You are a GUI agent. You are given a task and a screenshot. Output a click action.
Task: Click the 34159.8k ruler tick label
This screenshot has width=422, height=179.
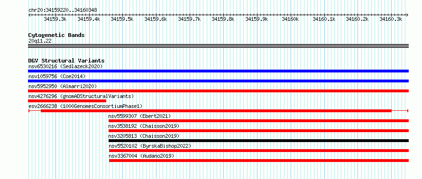point(223,19)
